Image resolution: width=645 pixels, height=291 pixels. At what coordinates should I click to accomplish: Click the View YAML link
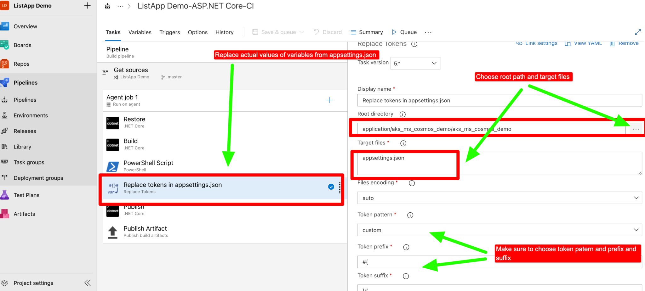tap(588, 43)
